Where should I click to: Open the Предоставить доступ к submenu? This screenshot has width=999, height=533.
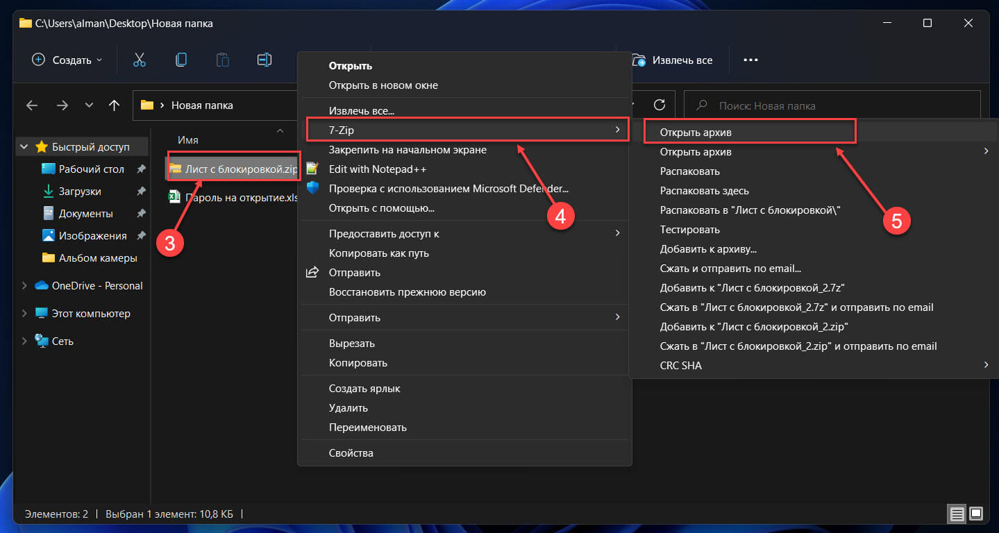pyautogui.click(x=464, y=234)
